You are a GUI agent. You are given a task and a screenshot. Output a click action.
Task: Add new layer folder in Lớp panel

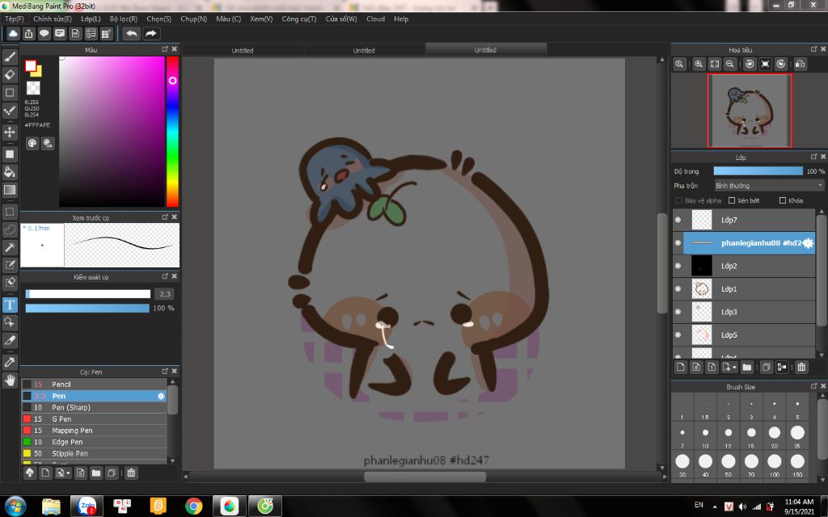[746, 367]
